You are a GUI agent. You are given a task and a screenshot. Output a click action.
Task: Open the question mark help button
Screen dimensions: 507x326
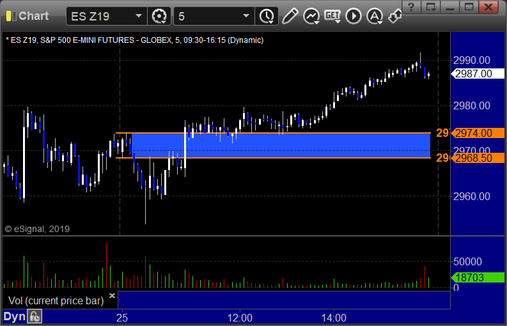[x=411, y=7]
